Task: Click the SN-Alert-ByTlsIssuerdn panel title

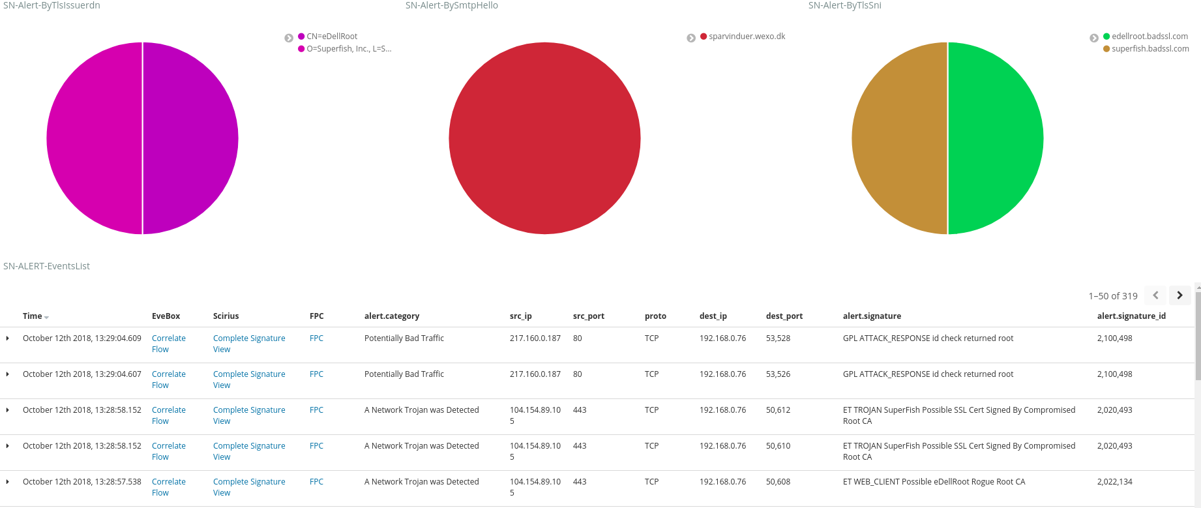Action: click(52, 5)
